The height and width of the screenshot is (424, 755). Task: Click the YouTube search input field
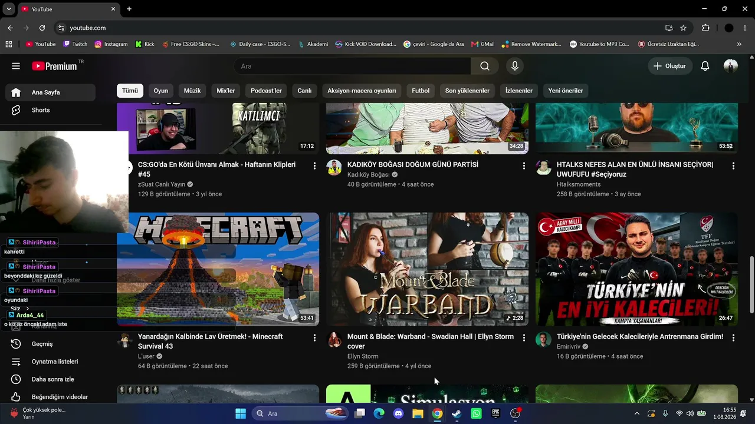[352, 66]
